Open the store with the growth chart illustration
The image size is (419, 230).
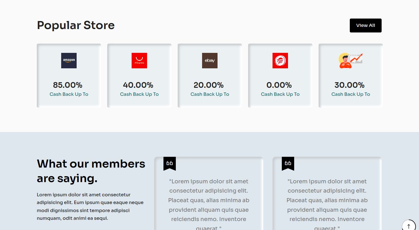(351, 61)
